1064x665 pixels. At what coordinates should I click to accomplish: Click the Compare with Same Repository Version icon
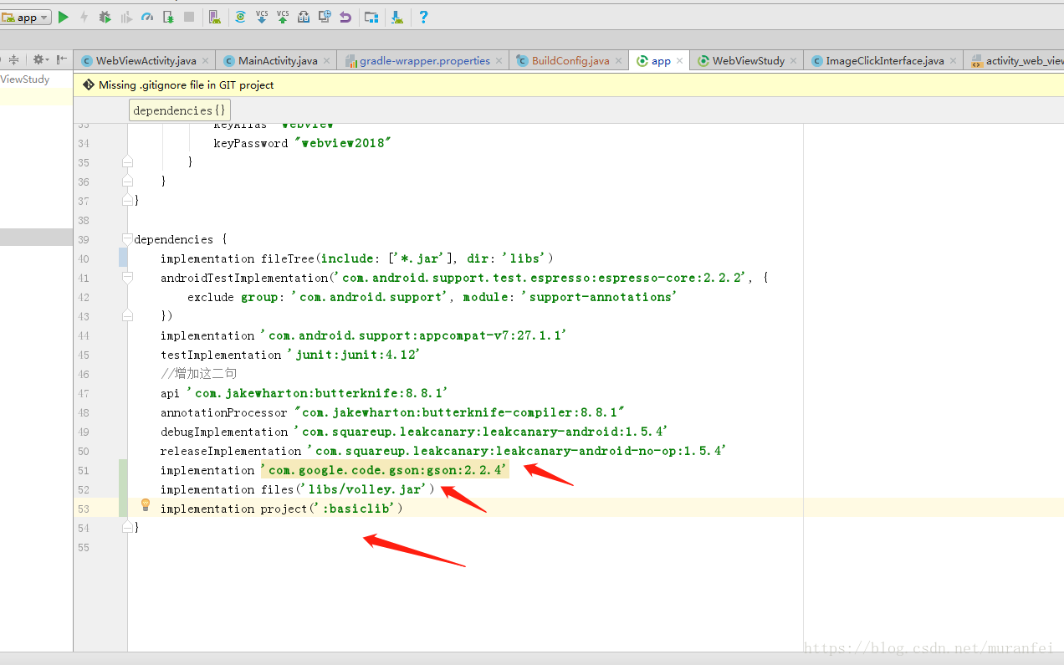304,17
